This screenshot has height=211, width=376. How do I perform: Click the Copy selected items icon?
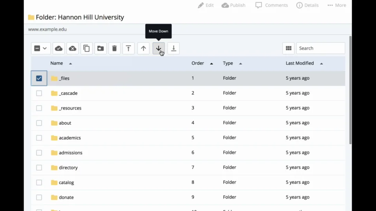click(x=87, y=48)
